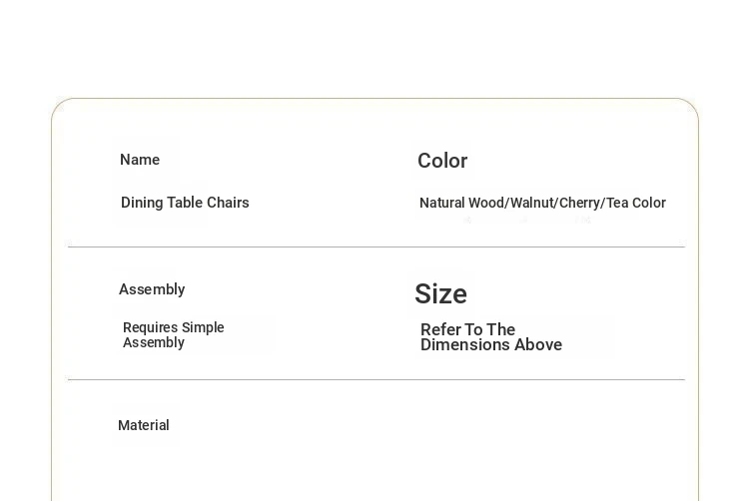Viewport: 749px width, 501px height.
Task: Click the "Material" label
Action: pyautogui.click(x=144, y=425)
